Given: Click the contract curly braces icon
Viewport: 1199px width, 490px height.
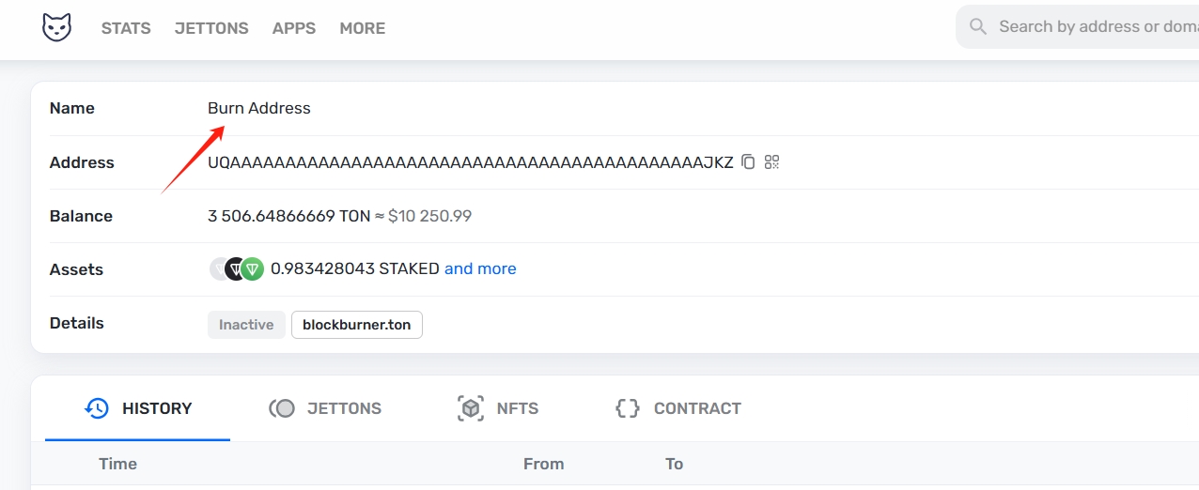Looking at the screenshot, I should point(628,408).
